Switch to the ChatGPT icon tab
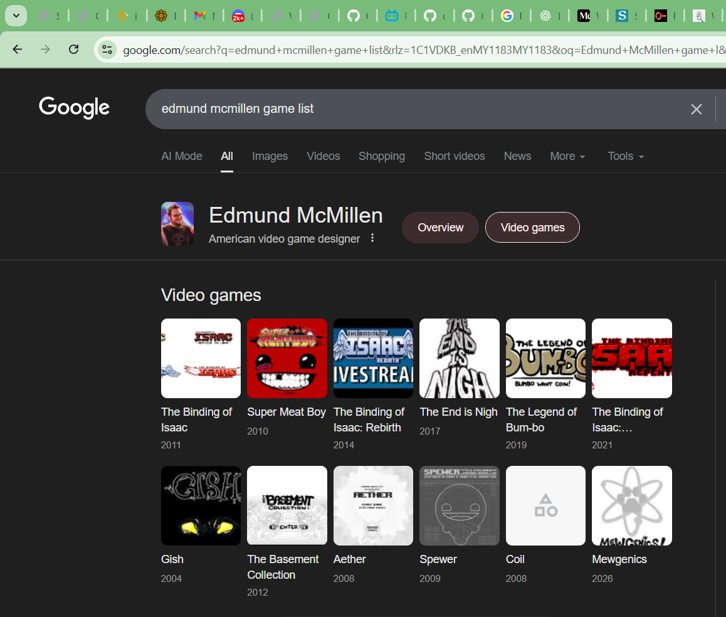 pos(545,16)
